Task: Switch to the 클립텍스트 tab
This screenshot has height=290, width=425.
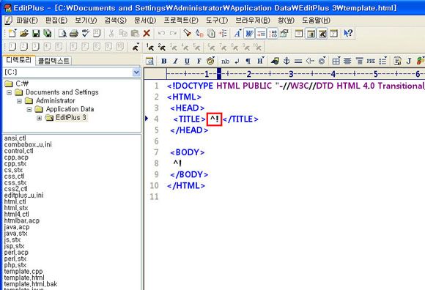Action: pyautogui.click(x=53, y=61)
